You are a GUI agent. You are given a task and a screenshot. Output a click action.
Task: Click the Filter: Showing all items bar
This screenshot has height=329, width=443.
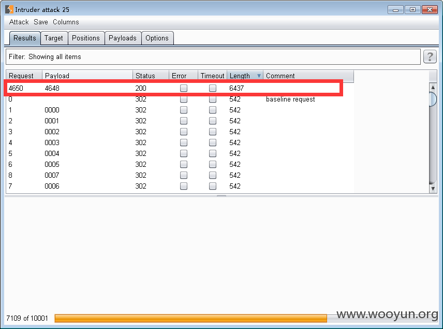tap(213, 56)
